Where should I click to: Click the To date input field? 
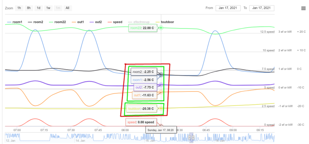[x=261, y=8]
